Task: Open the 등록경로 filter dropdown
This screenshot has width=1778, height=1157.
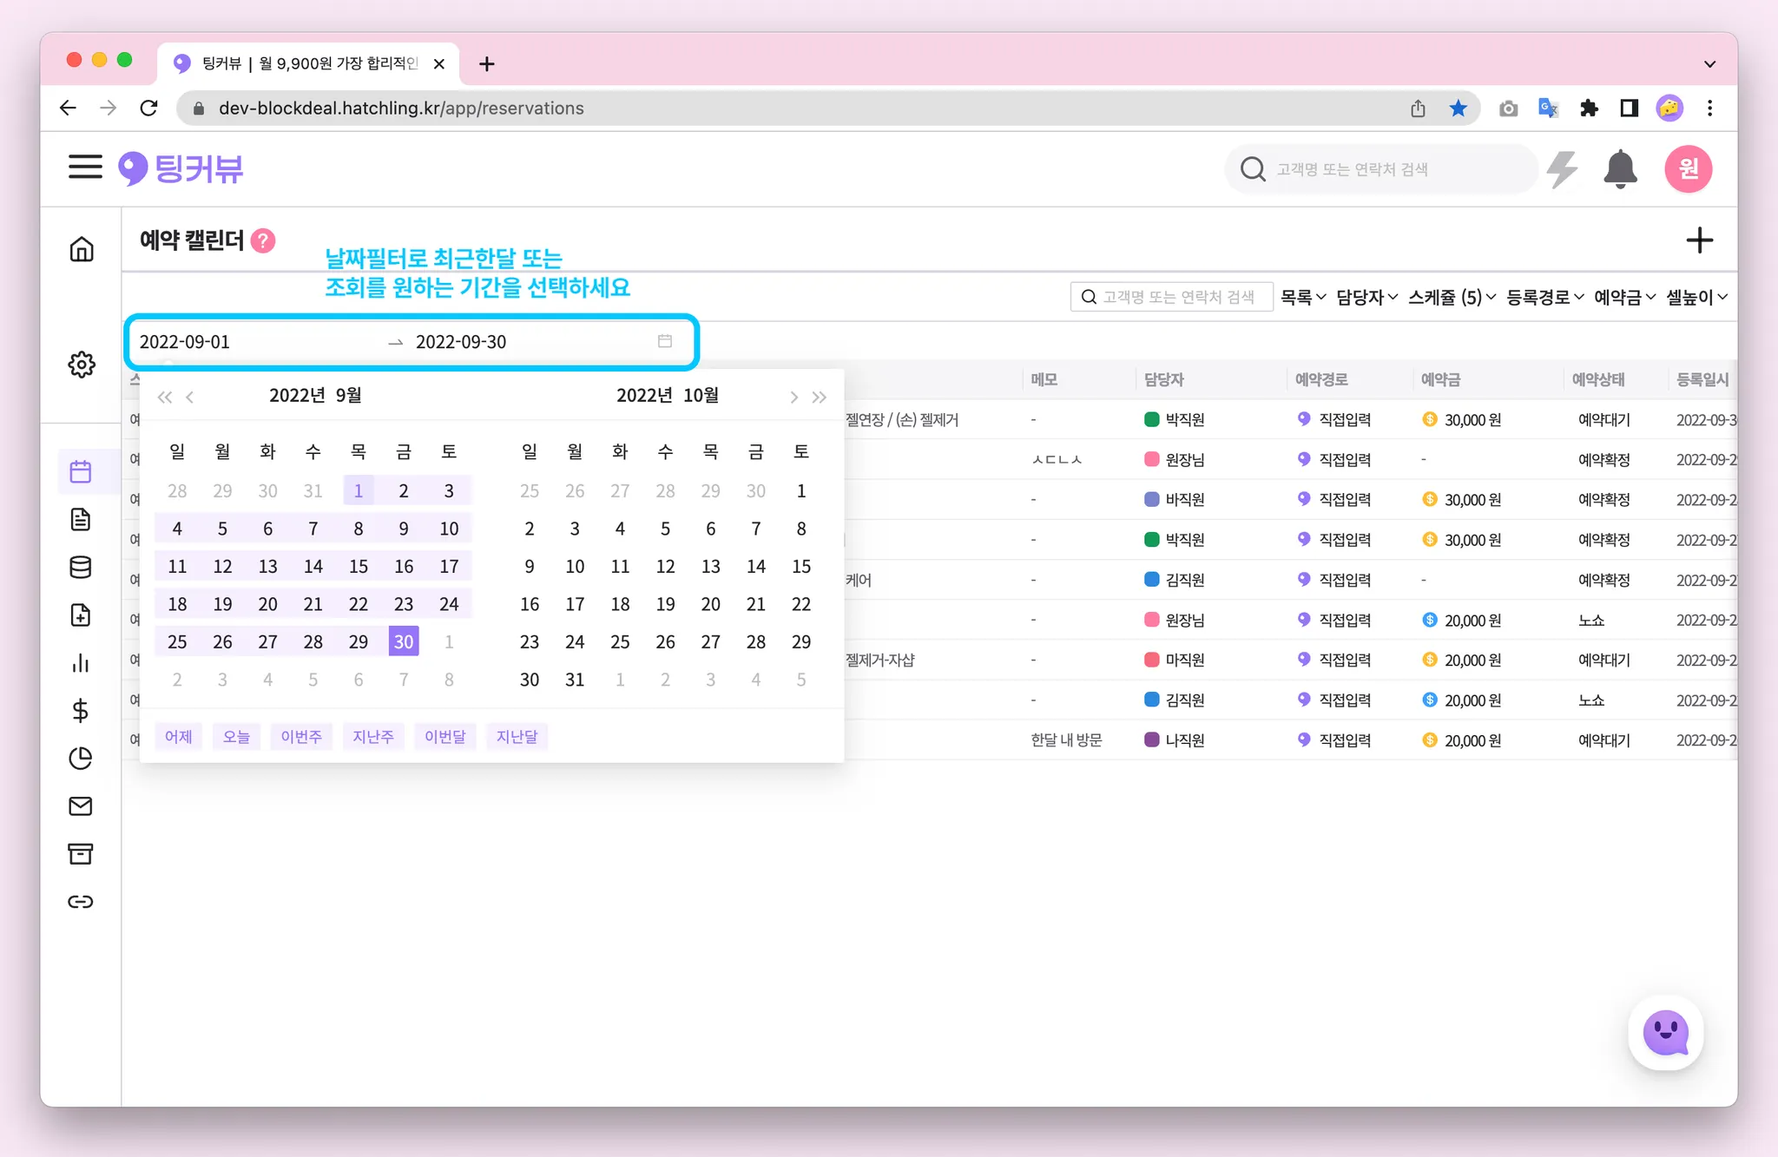Action: (x=1544, y=297)
